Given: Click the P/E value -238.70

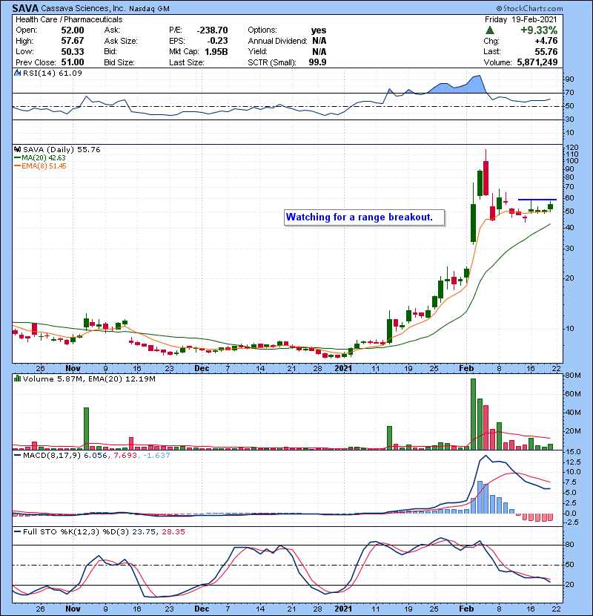Looking at the screenshot, I should point(212,30).
